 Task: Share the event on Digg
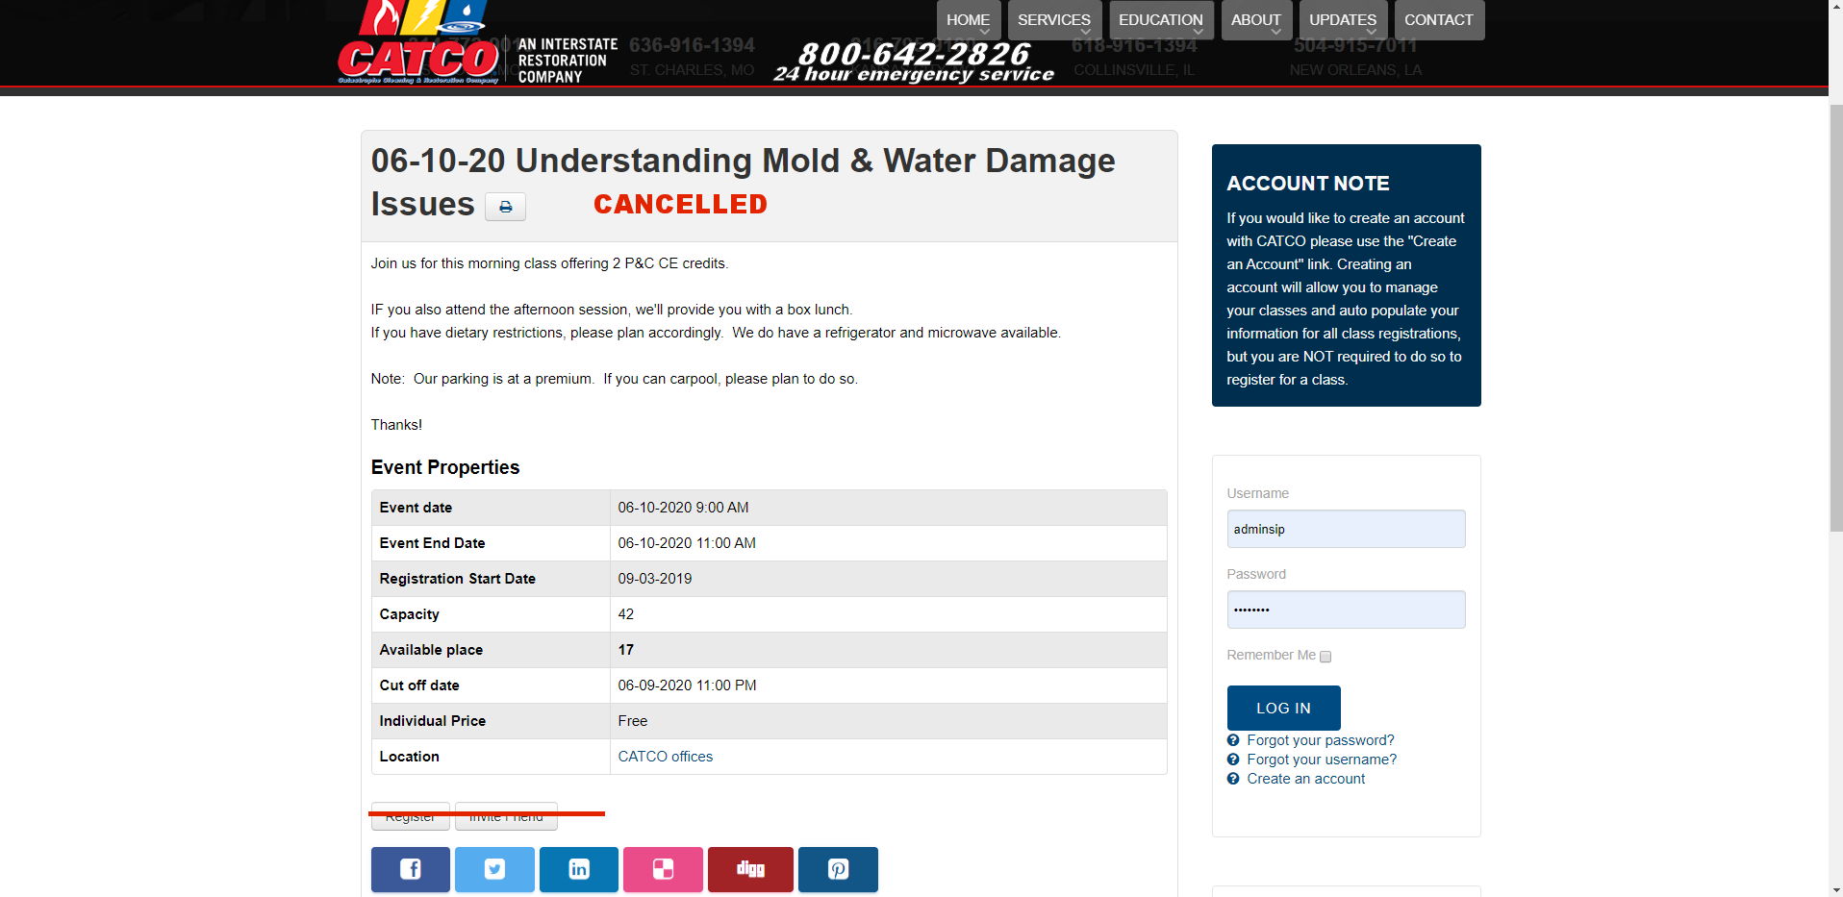pyautogui.click(x=750, y=869)
